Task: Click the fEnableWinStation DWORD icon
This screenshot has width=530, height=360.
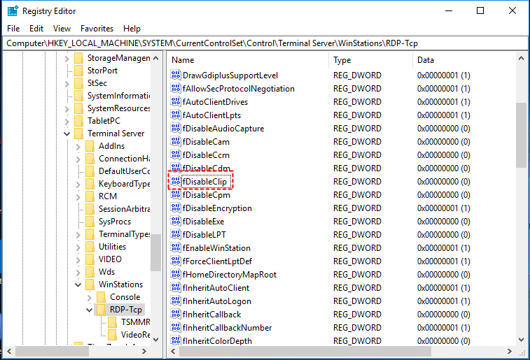Action: click(x=176, y=248)
